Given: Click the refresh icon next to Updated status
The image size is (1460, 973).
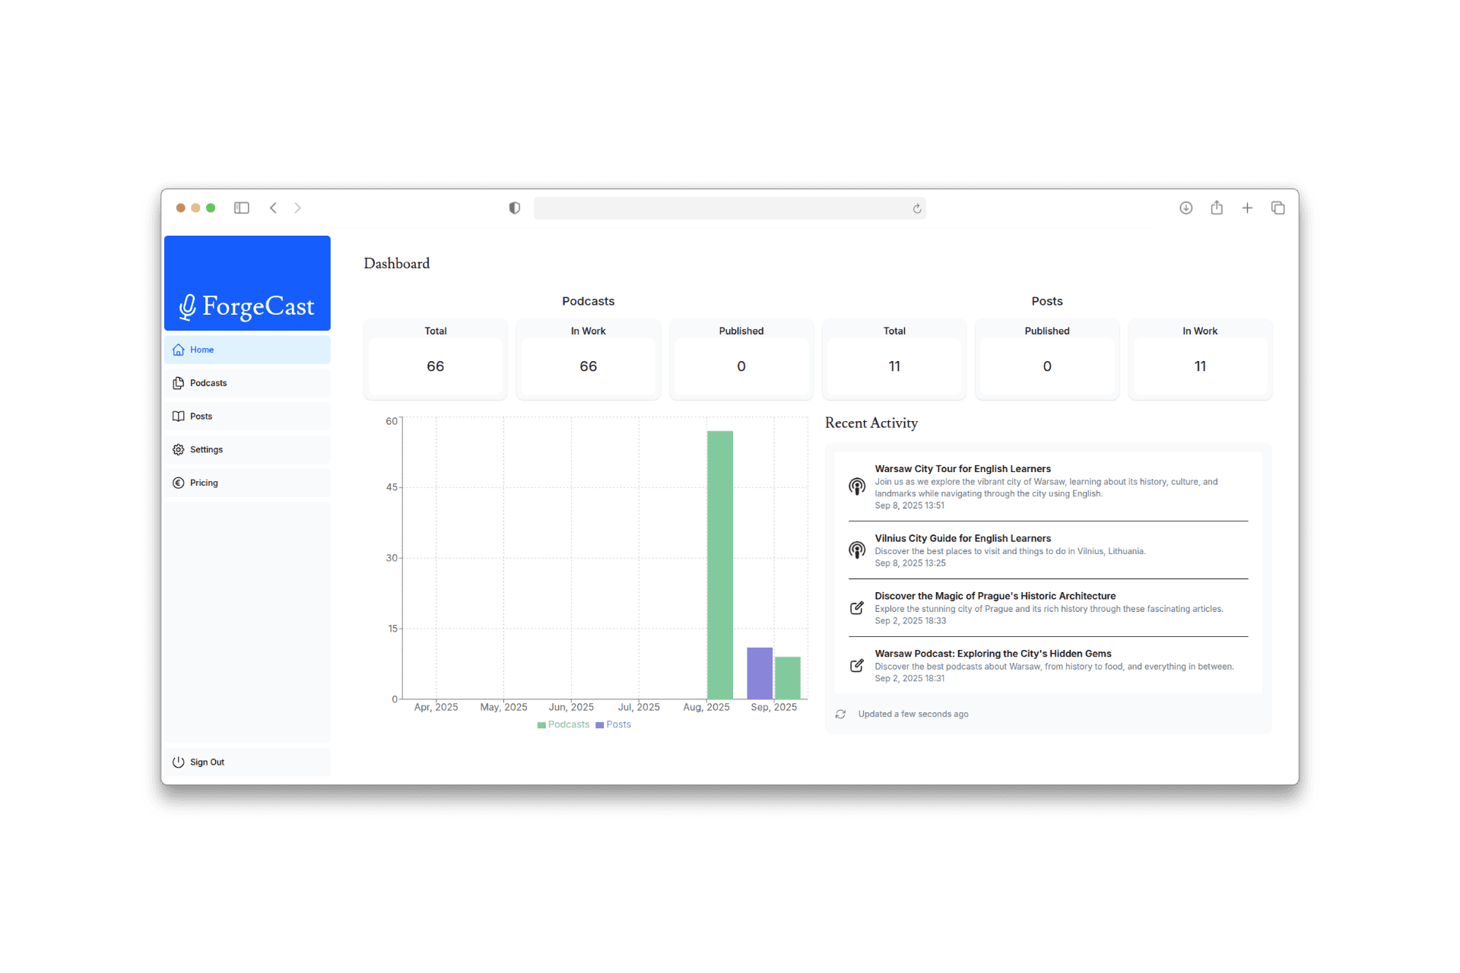Looking at the screenshot, I should (840, 714).
